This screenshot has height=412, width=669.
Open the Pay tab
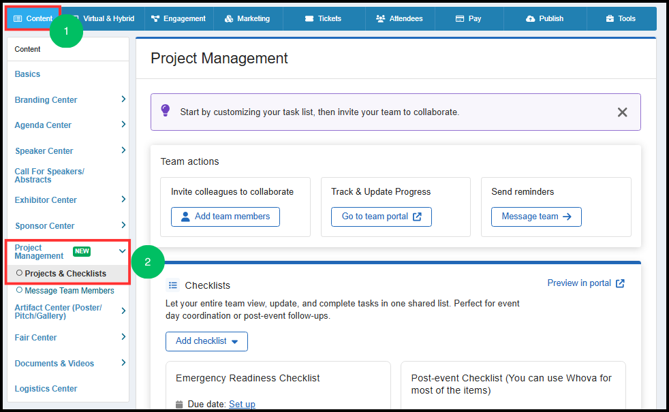[x=469, y=18]
